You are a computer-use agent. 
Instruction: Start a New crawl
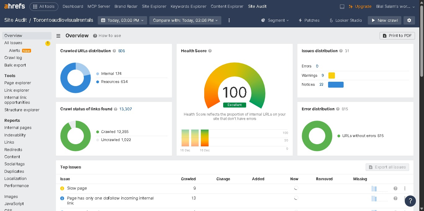pyautogui.click(x=385, y=20)
